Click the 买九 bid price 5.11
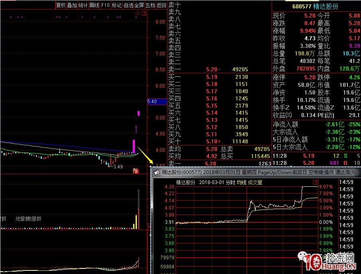The width and height of the screenshot is (361, 274). (x=211, y=134)
